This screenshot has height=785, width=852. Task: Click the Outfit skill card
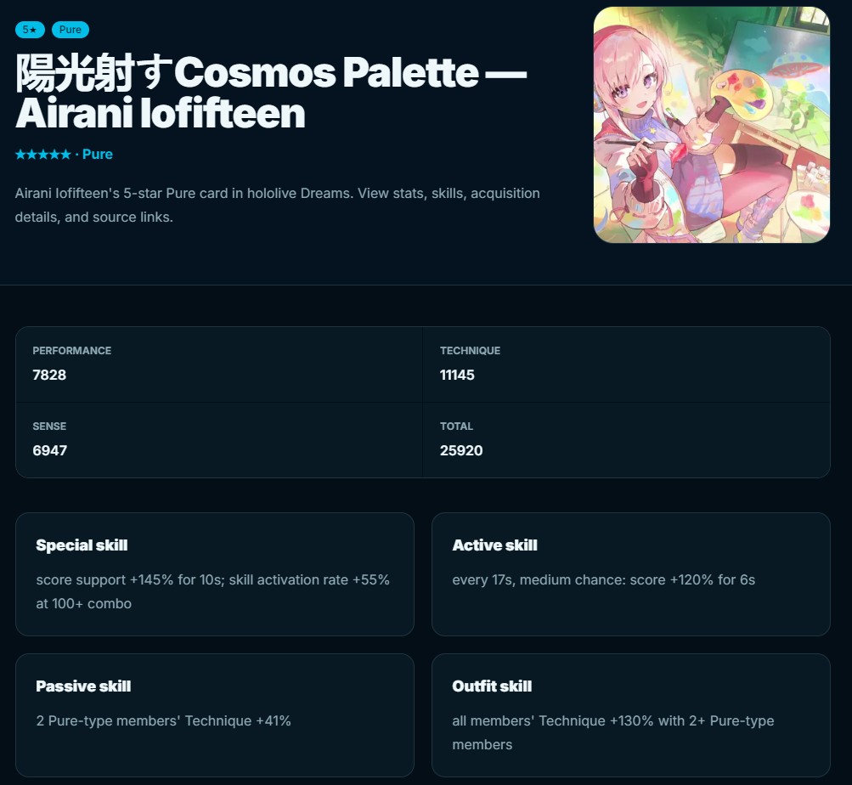(631, 714)
